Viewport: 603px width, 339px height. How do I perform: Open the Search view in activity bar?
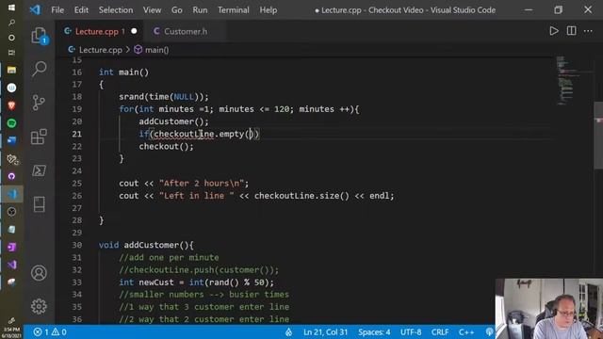coord(39,69)
